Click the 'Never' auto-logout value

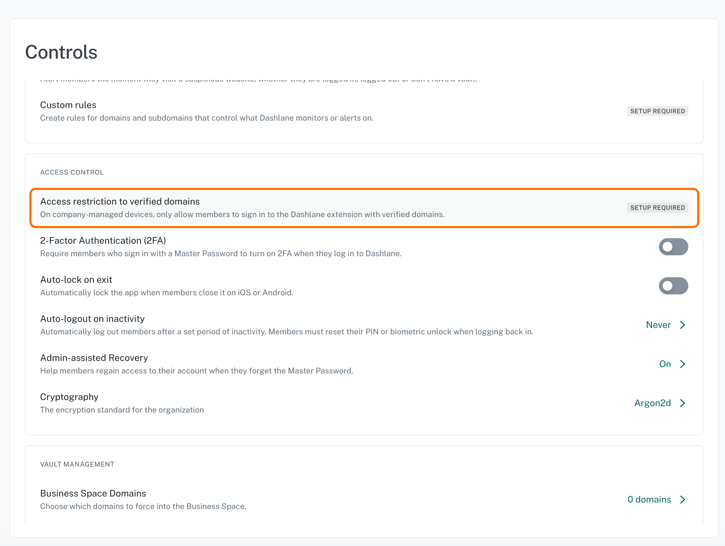click(x=658, y=325)
